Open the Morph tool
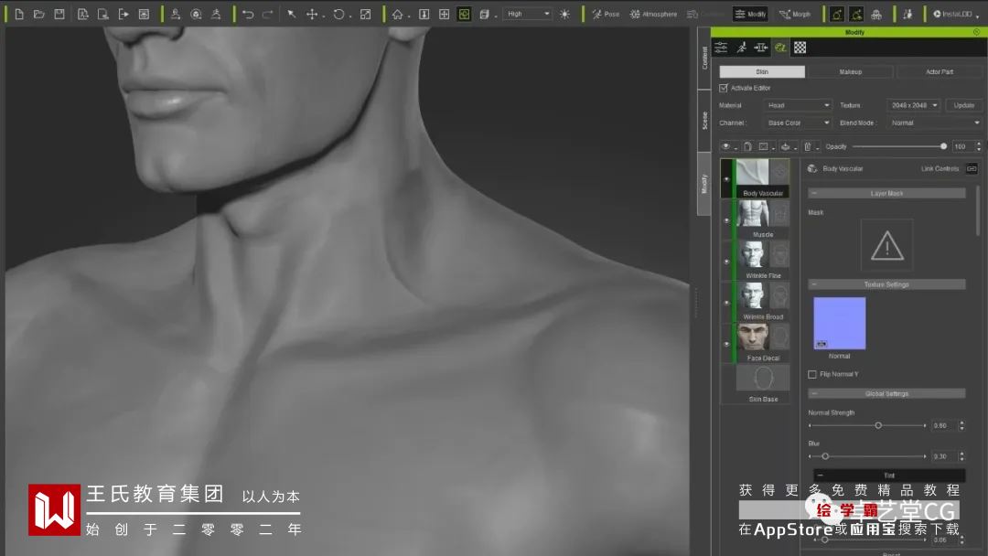 (x=795, y=14)
